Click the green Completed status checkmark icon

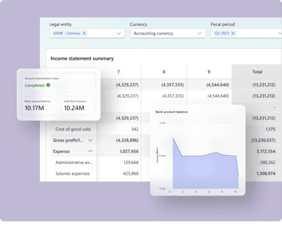[x=48, y=85]
